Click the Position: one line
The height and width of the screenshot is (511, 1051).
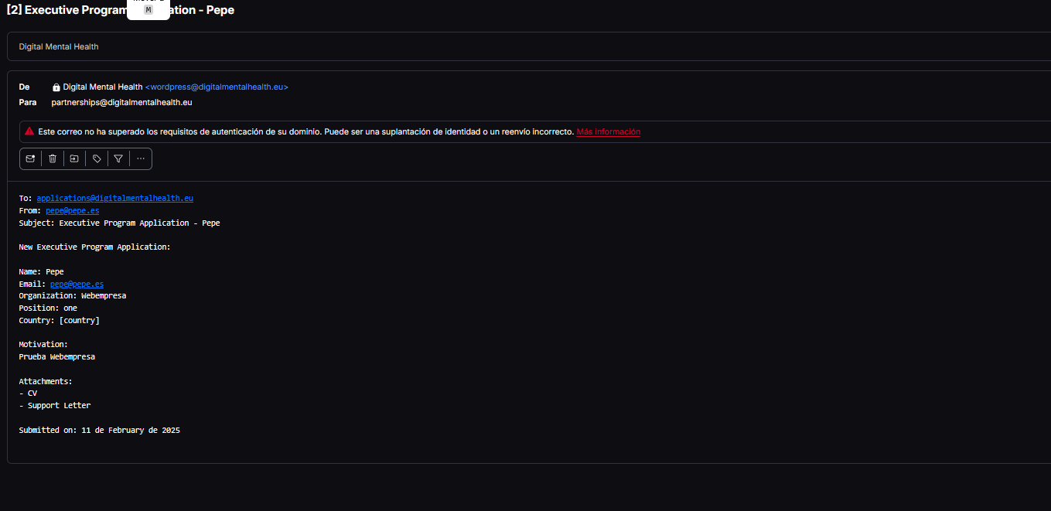click(48, 308)
